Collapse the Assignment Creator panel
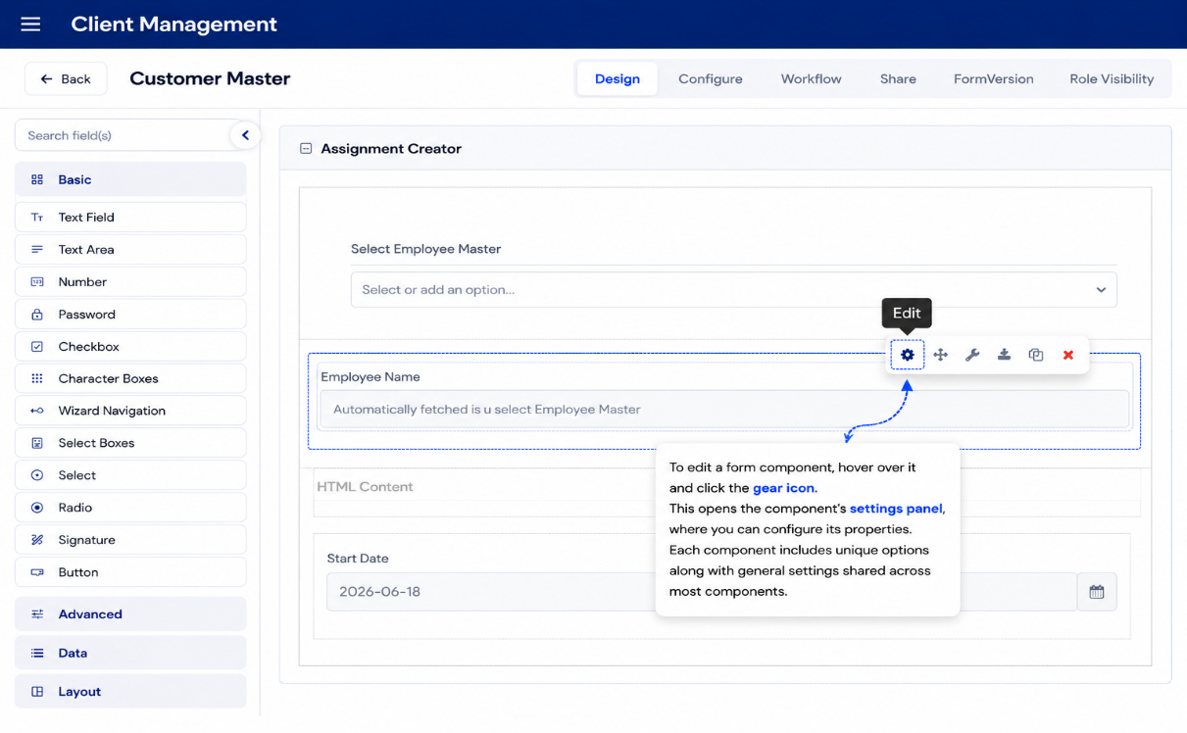 (x=306, y=149)
